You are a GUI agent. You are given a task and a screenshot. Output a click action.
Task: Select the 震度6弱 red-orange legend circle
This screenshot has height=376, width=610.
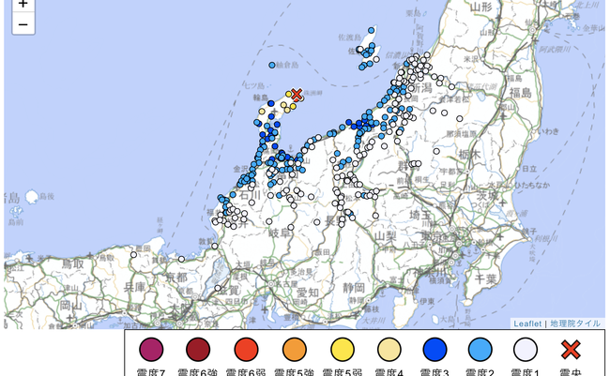coord(244,351)
